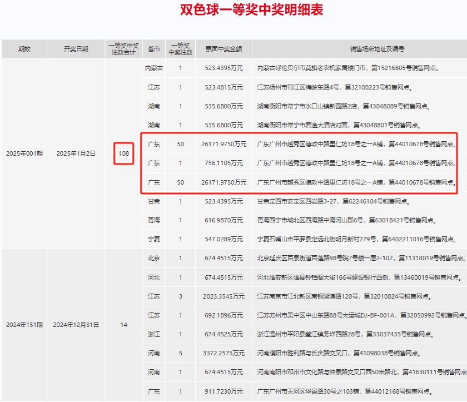Click the '甘肃' province cell
Screen dimensions: 467x402
[153, 201]
